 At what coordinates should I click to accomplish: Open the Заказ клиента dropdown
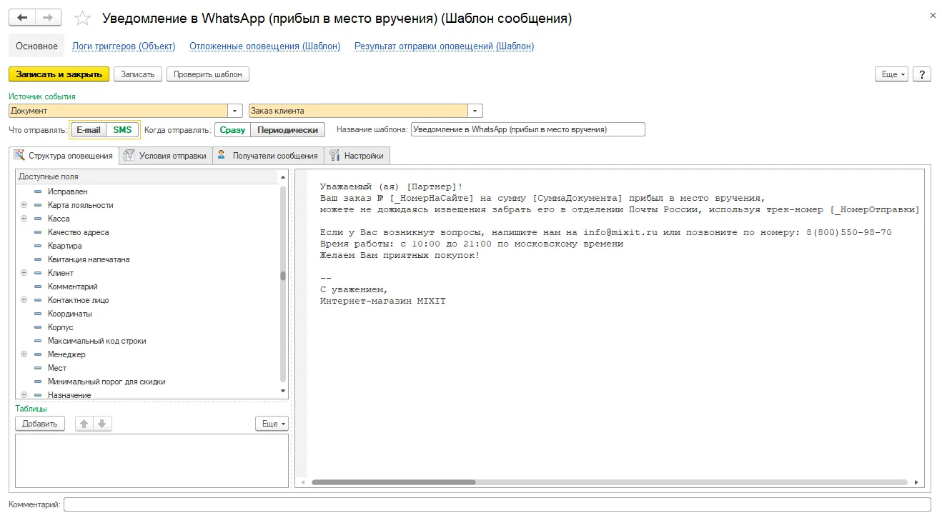(475, 111)
